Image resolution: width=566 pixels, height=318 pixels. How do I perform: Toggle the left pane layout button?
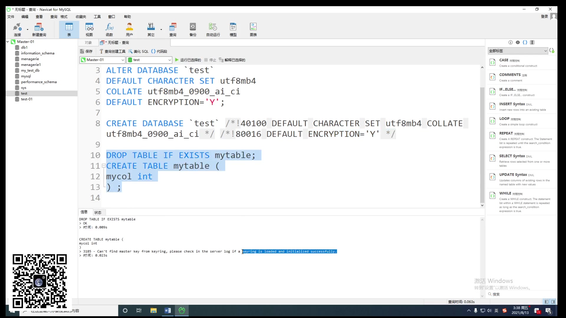coord(546,302)
